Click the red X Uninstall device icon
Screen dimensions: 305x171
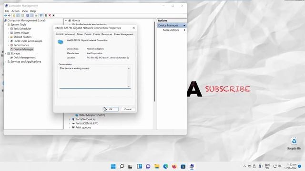click(50, 16)
